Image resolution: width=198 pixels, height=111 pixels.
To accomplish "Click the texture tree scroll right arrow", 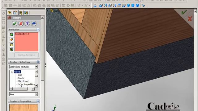I will pyautogui.click(x=33, y=89).
